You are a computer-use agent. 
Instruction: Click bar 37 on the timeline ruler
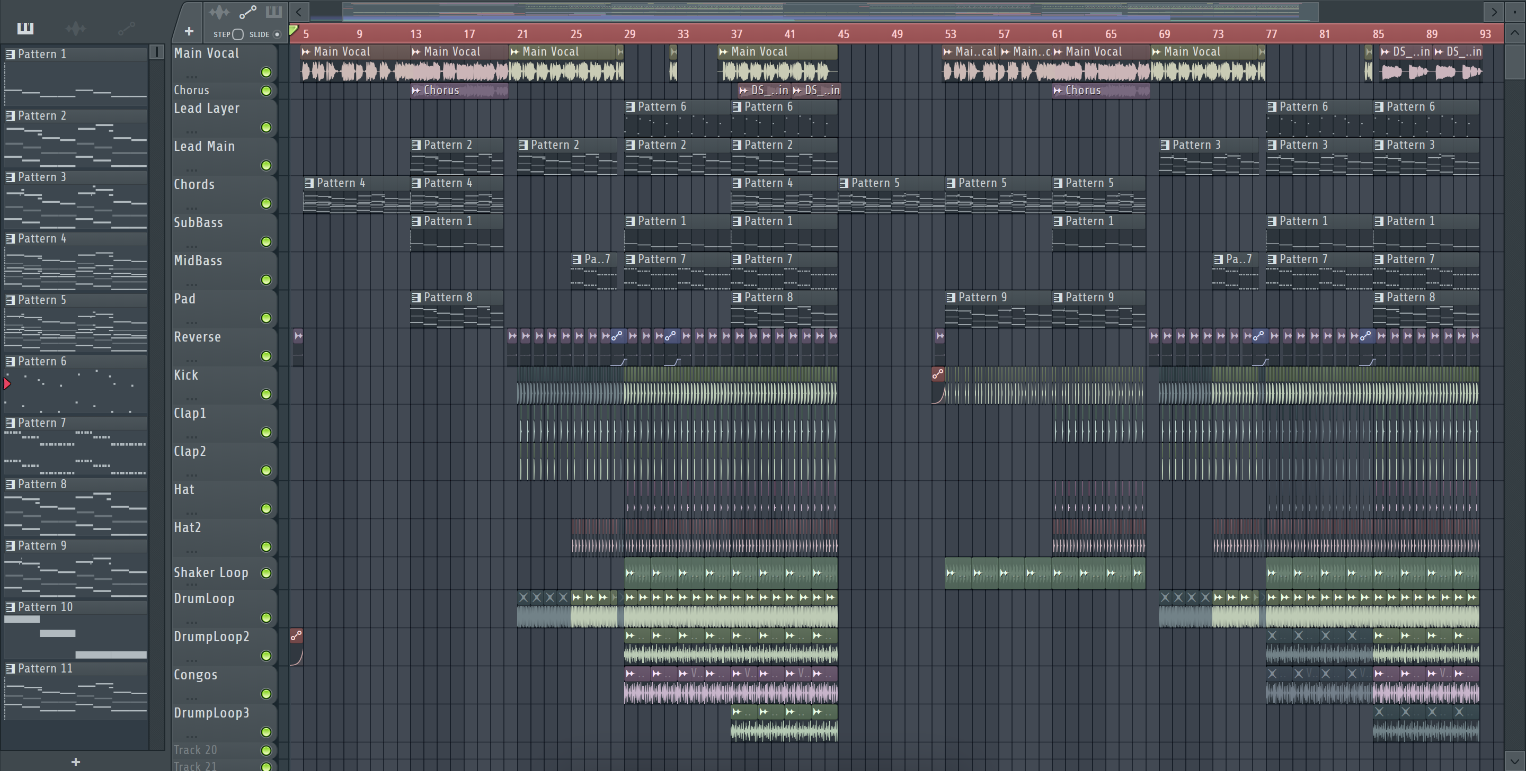pos(737,34)
